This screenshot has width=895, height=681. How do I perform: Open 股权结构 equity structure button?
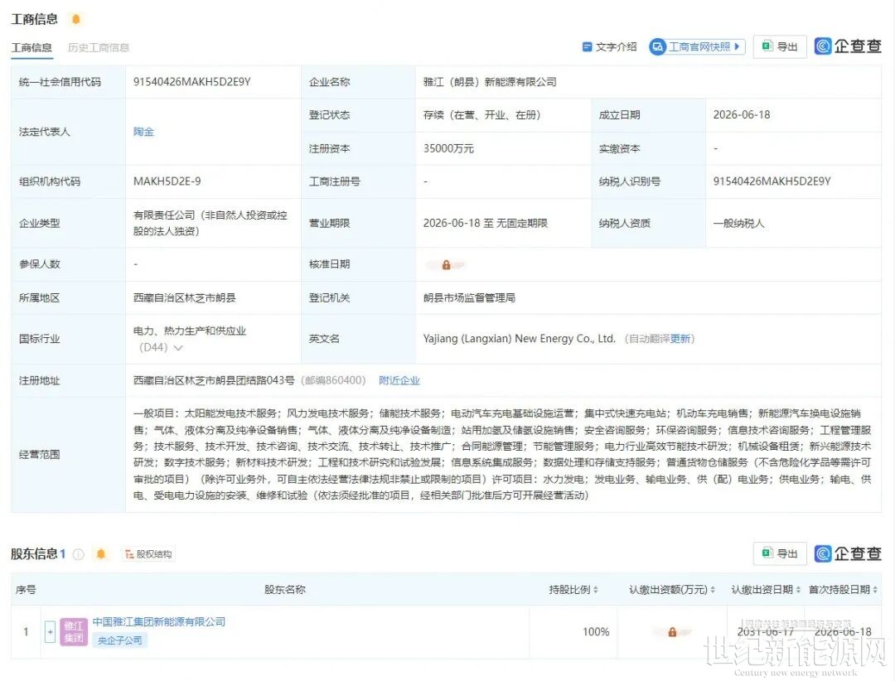[x=148, y=553]
